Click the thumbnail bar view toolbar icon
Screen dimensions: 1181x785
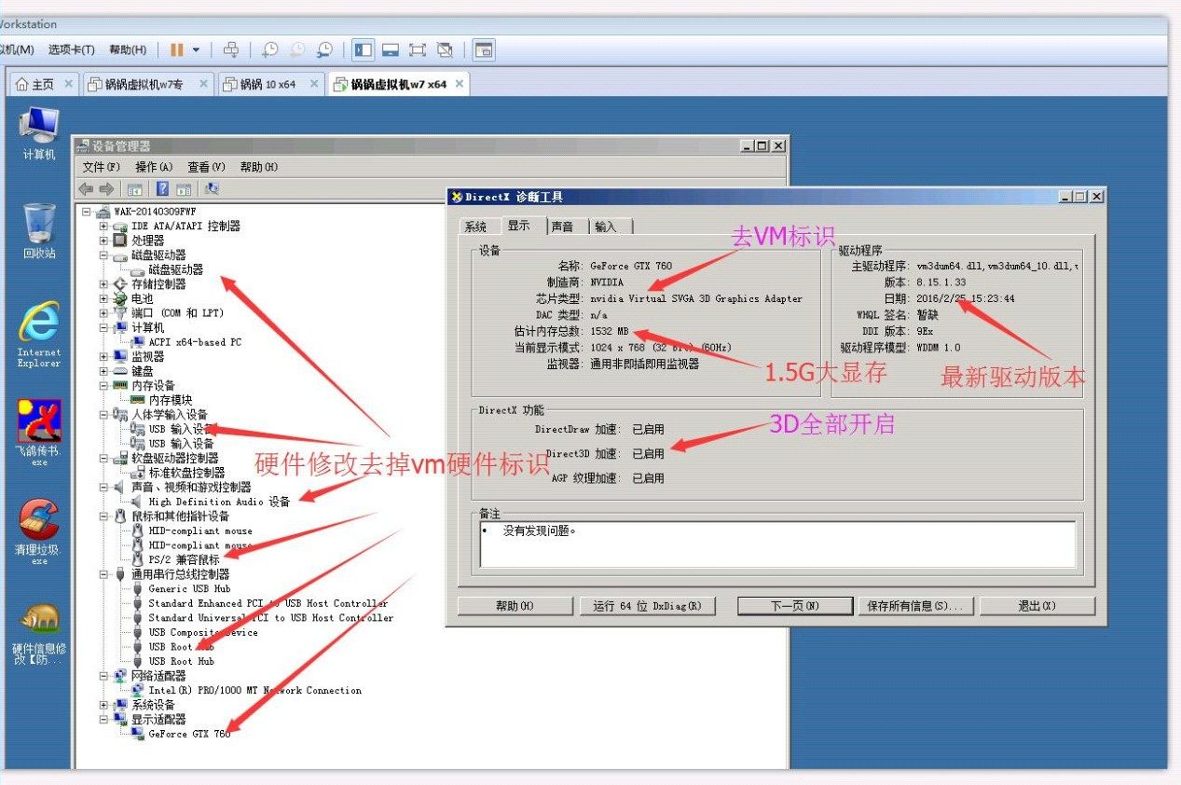pyautogui.click(x=391, y=49)
